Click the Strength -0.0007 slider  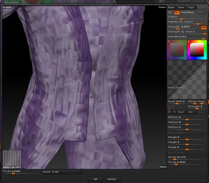183,27
